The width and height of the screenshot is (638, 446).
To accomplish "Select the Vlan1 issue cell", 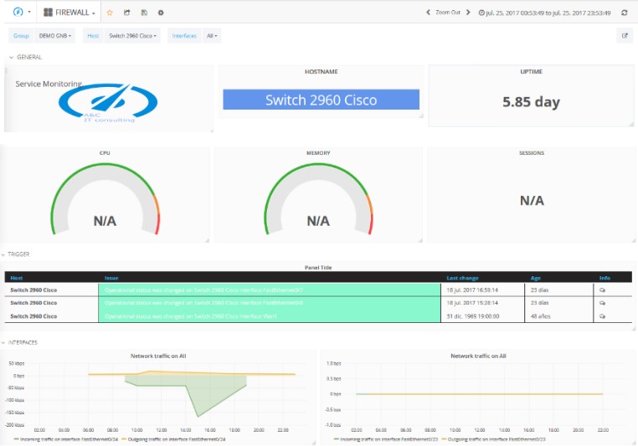I will point(270,316).
